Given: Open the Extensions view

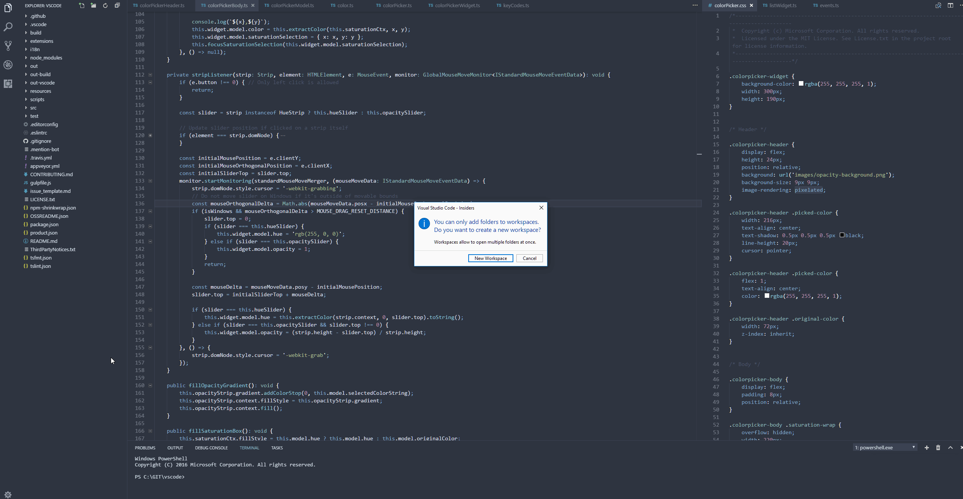Looking at the screenshot, I should [x=8, y=84].
